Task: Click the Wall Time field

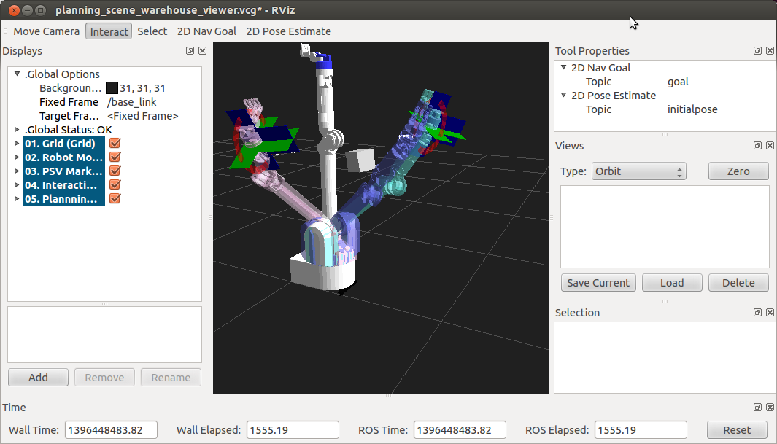Action: (111, 430)
